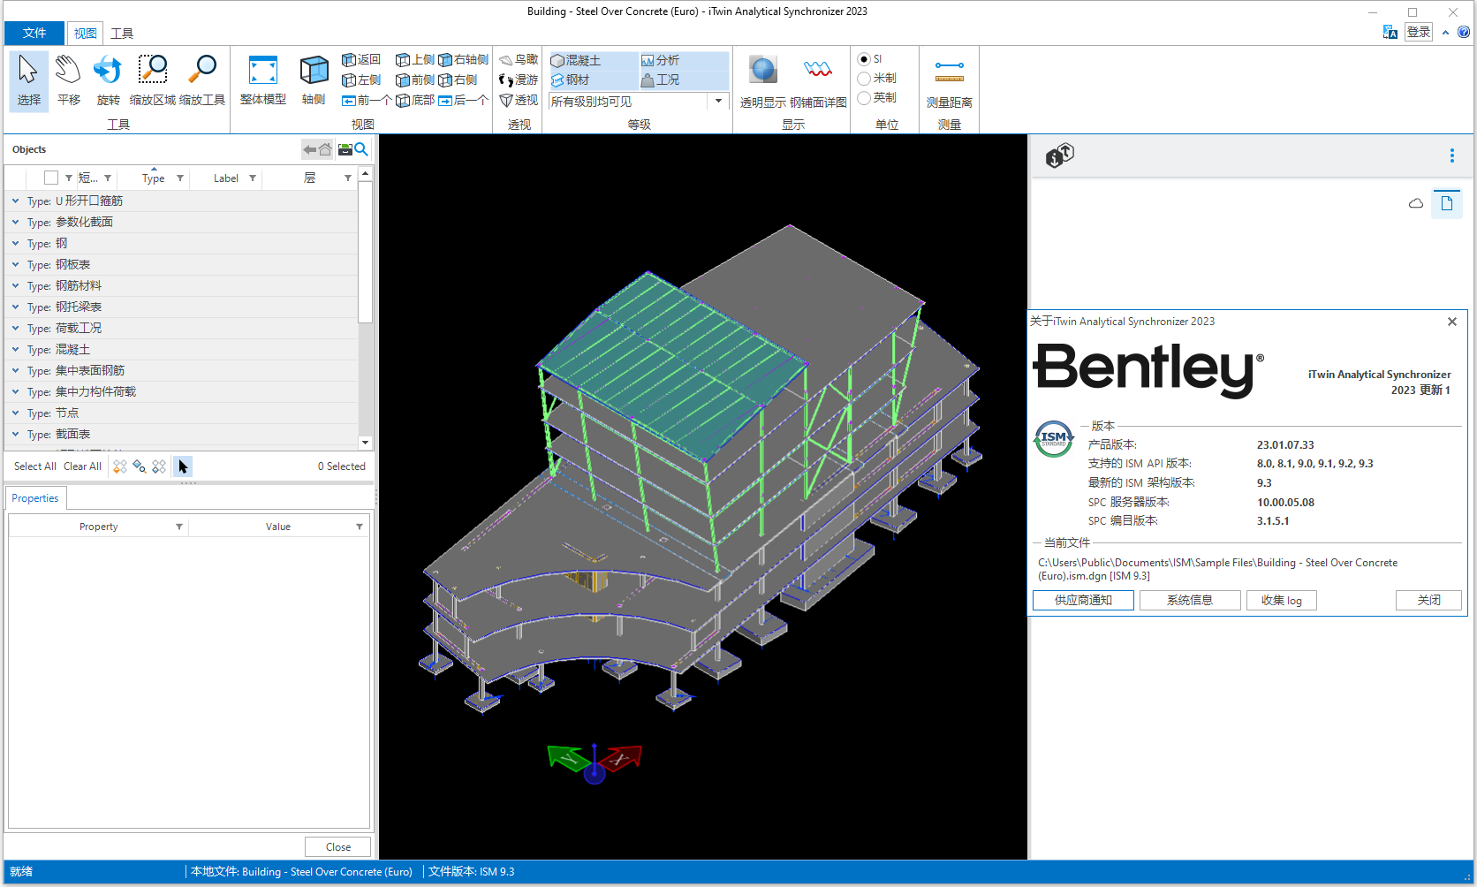The image size is (1477, 887).
Task: Click Select All in Objects panel
Action: point(35,466)
